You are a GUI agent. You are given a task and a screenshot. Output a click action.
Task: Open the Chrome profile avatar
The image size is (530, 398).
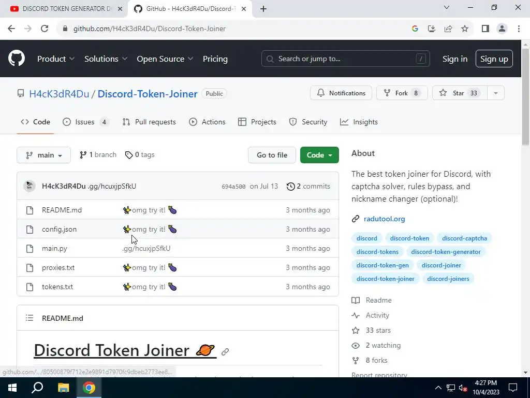pos(502,29)
